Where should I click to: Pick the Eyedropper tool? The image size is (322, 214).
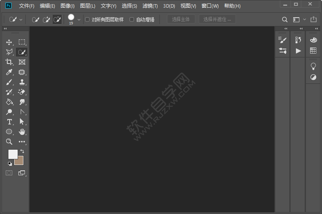click(x=9, y=72)
